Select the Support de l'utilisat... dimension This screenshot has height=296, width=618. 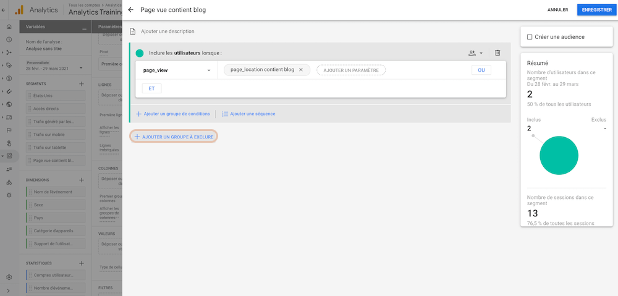coord(56,243)
